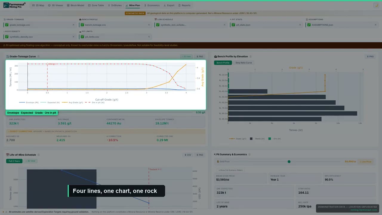Uncheck the pit_stats.json checkbox
This screenshot has width=382, height=215.
click(233, 25)
